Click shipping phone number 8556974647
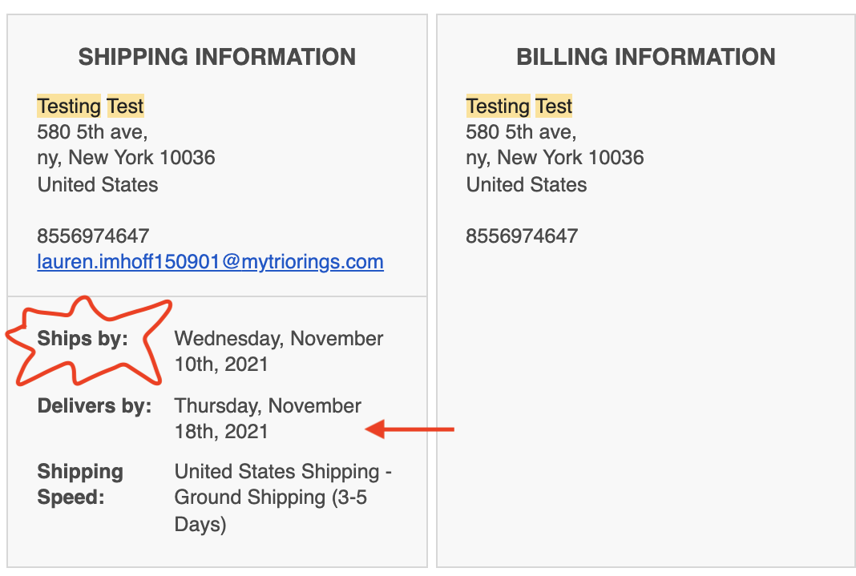This screenshot has width=856, height=576. (93, 236)
